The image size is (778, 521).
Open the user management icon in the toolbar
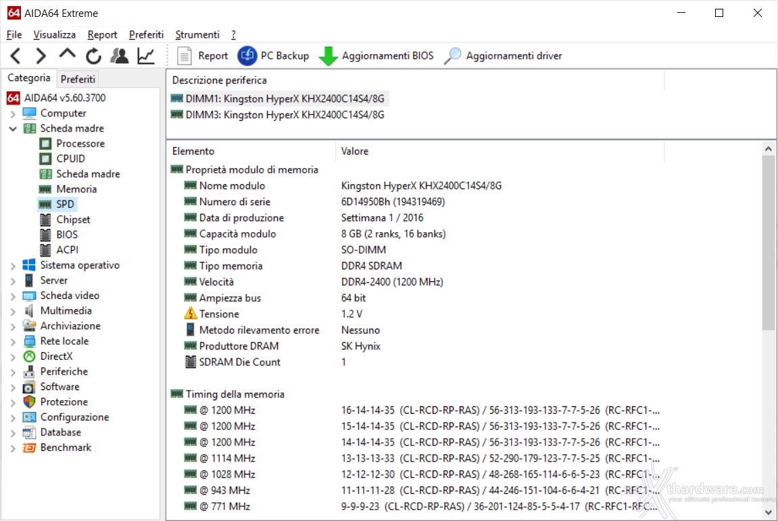tap(120, 56)
